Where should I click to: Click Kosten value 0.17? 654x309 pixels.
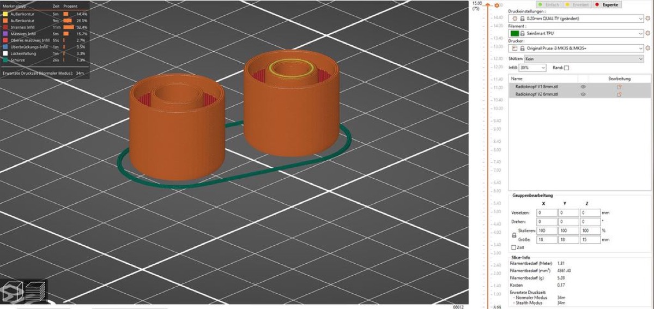click(x=562, y=284)
